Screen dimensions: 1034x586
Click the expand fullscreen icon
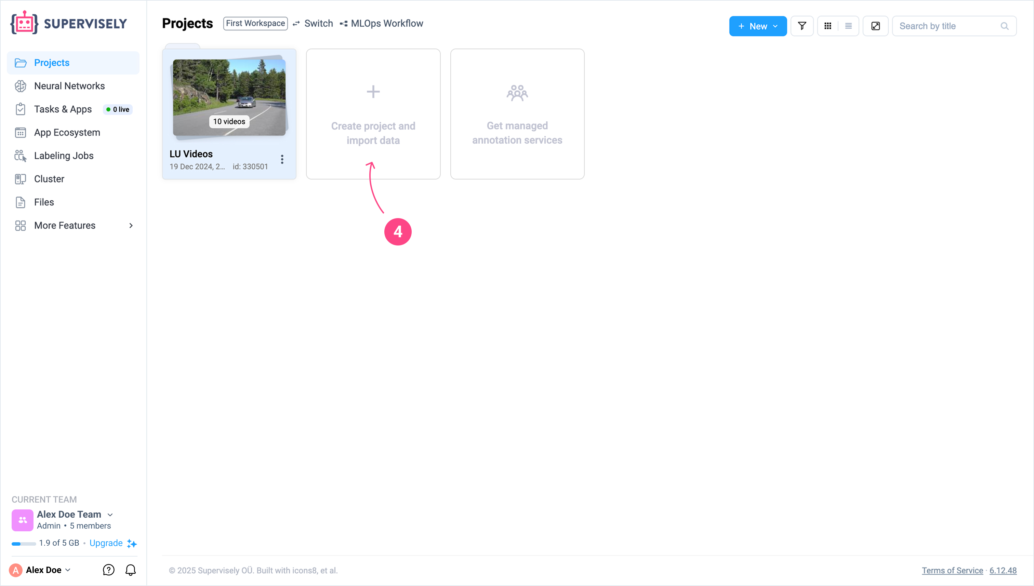tap(875, 26)
